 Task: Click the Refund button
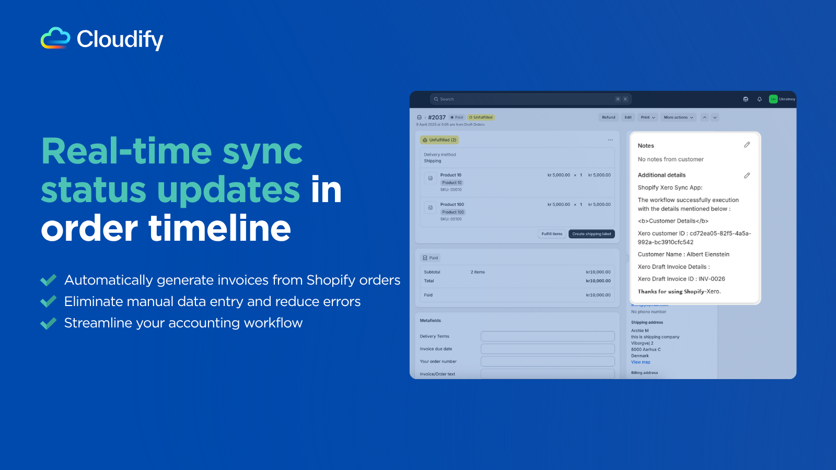pyautogui.click(x=608, y=117)
